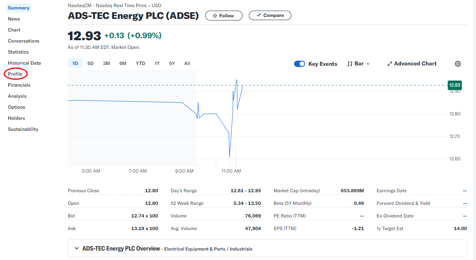This screenshot has height=260, width=476.
Task: Click the Market Cap value 653.869M
Action: coord(352,191)
